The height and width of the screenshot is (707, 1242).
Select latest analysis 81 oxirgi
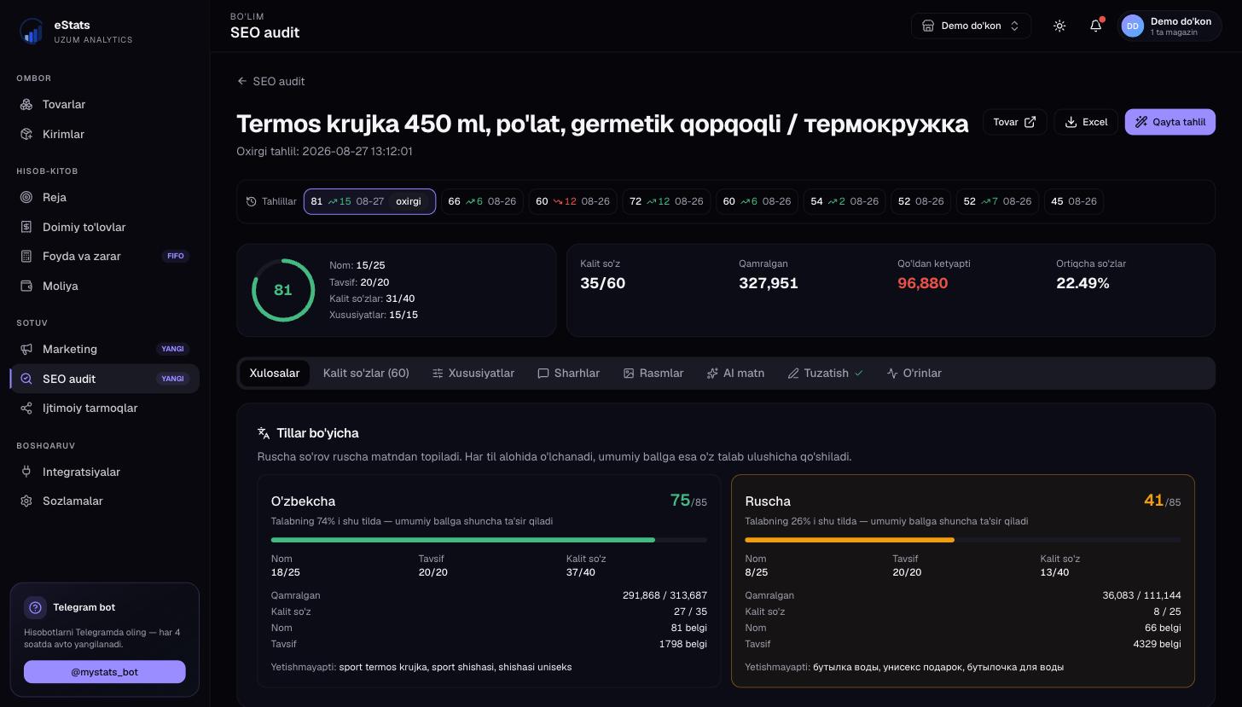[369, 201]
